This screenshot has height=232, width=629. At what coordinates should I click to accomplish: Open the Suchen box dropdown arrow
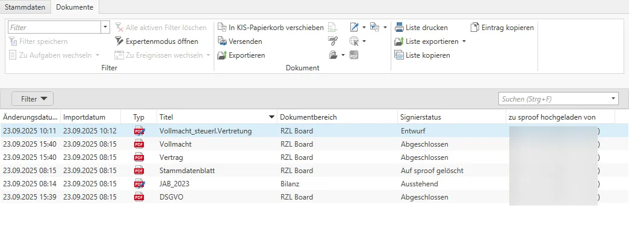613,99
